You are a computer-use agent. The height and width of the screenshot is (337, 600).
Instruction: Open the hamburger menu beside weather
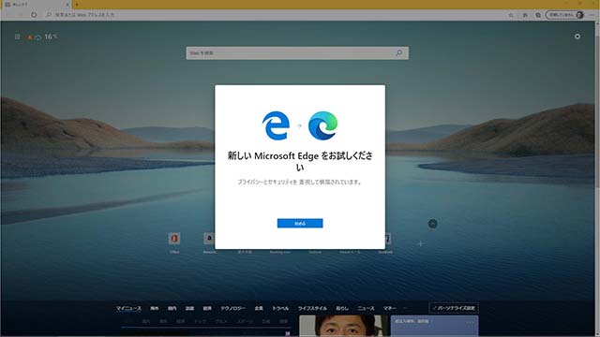click(17, 37)
